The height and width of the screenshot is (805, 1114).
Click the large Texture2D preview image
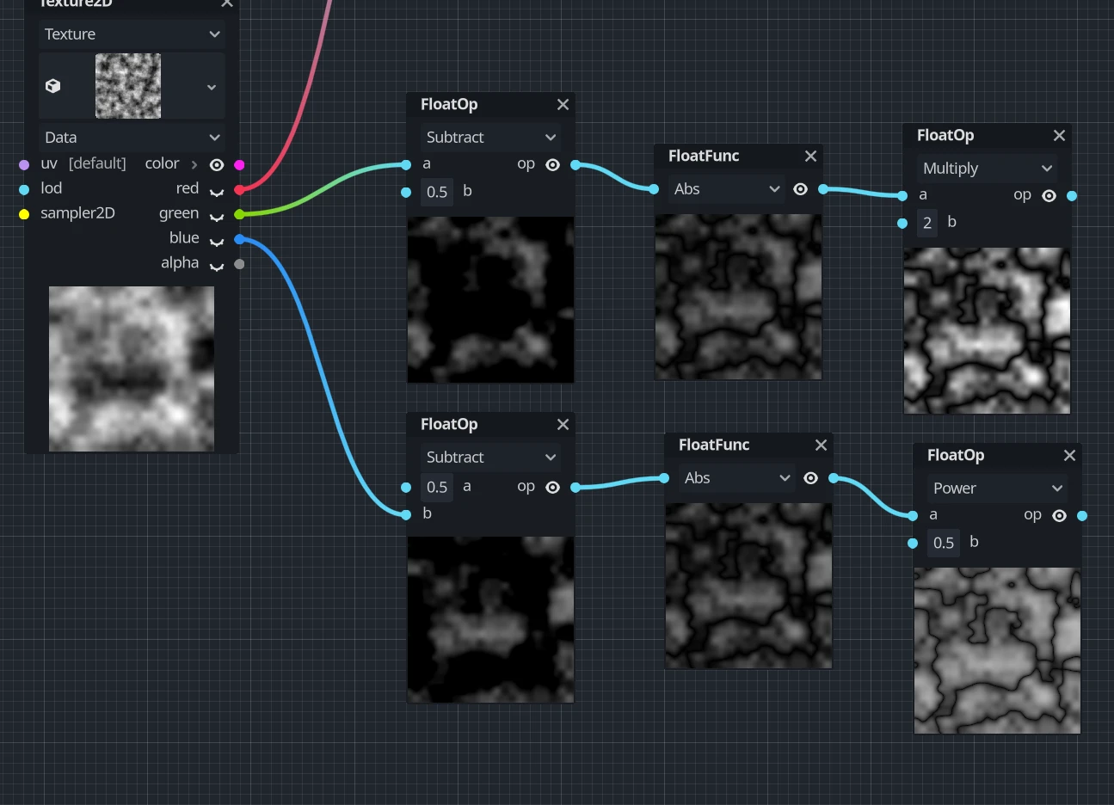[132, 369]
